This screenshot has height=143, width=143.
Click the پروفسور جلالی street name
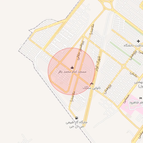(81, 50)
